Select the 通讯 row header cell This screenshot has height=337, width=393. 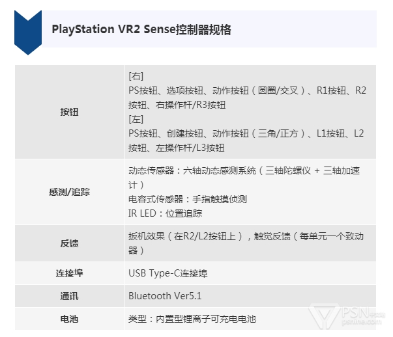(x=69, y=296)
